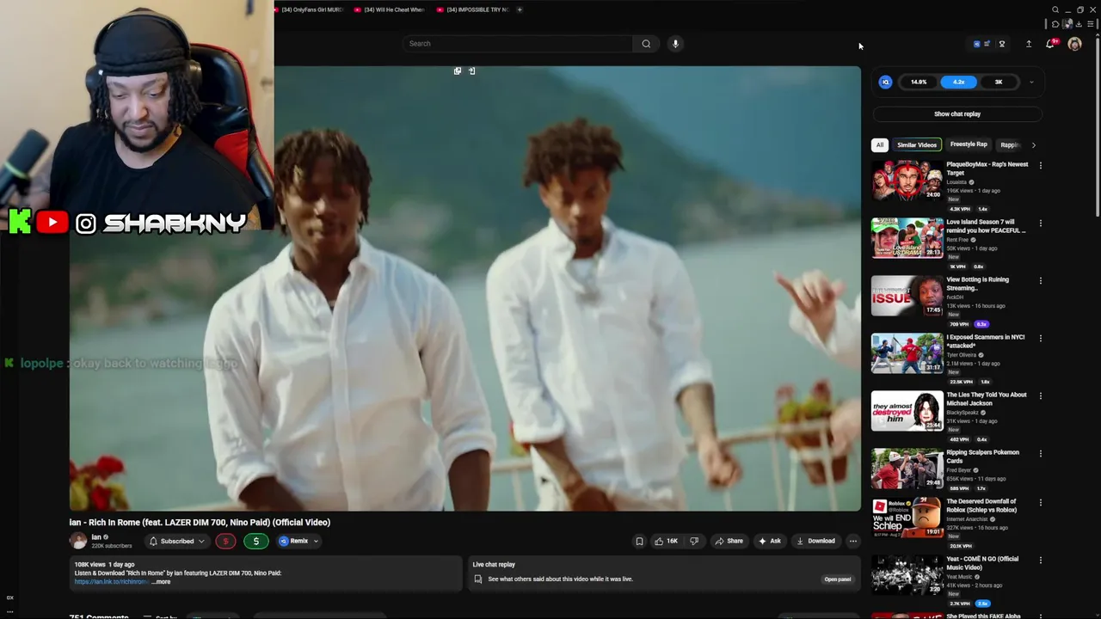Open the ian.lnk.to link in description
Viewport: 1101px width, 619px height.
pyautogui.click(x=112, y=582)
